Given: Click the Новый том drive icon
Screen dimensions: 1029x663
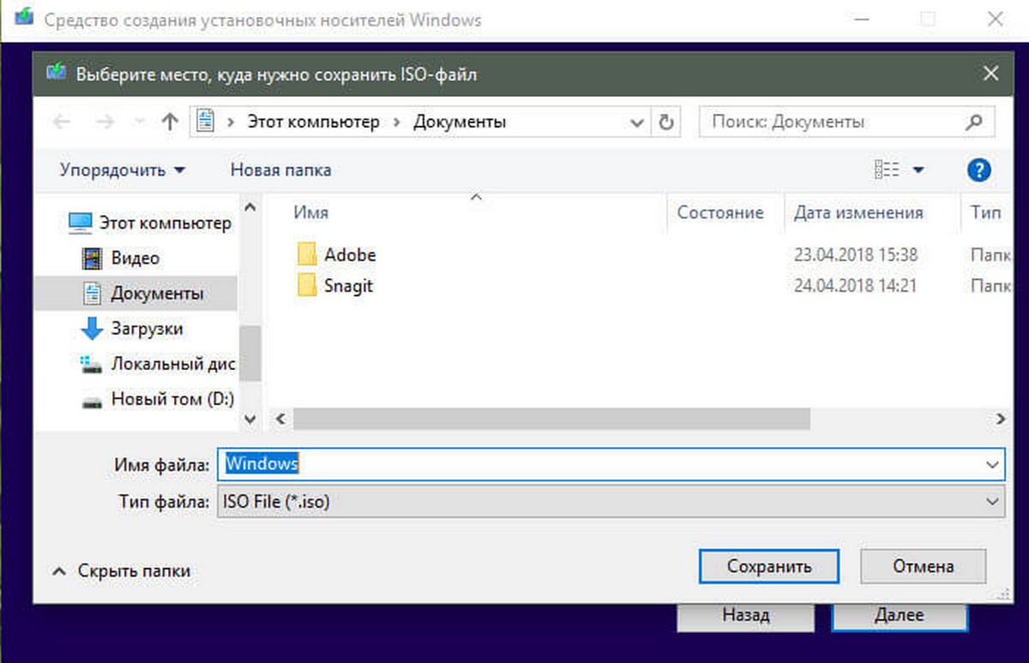Looking at the screenshot, I should [91, 400].
